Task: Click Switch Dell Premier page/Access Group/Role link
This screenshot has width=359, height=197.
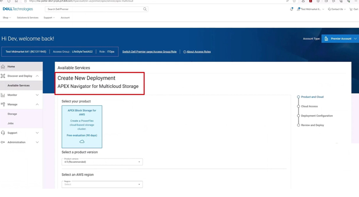Action: coord(149,51)
